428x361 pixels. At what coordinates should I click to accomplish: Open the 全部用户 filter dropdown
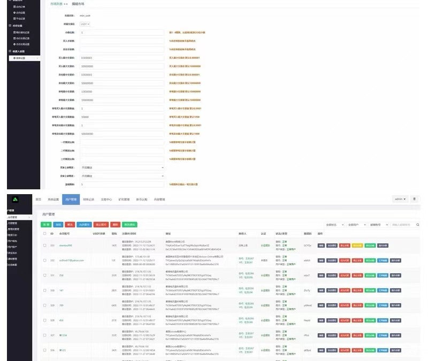pyautogui.click(x=356, y=225)
